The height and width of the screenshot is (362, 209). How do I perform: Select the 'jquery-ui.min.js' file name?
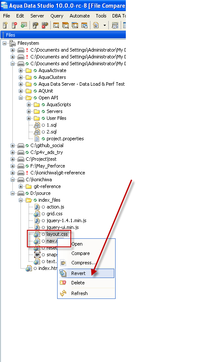(x=63, y=227)
